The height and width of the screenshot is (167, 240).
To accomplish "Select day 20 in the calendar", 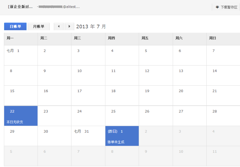I will (190, 95).
